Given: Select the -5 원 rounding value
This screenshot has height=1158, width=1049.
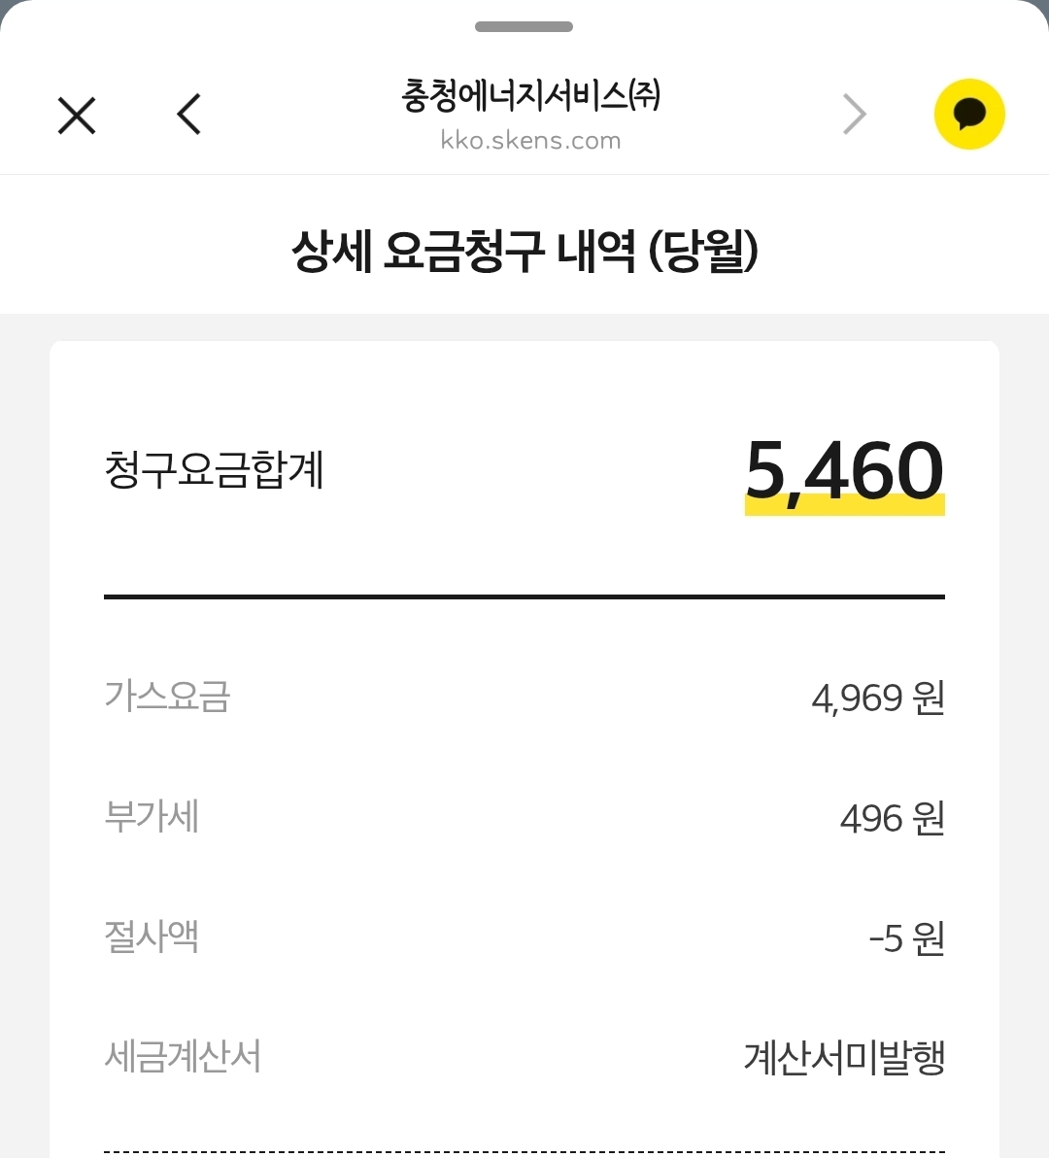Looking at the screenshot, I should 906,938.
